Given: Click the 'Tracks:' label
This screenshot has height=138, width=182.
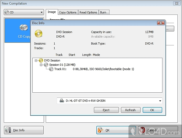Looking at the screenshot, I should click(x=39, y=48).
